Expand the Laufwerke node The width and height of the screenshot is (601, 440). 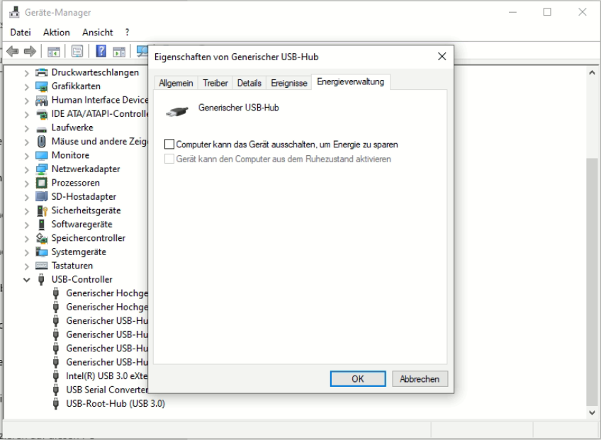tap(26, 128)
